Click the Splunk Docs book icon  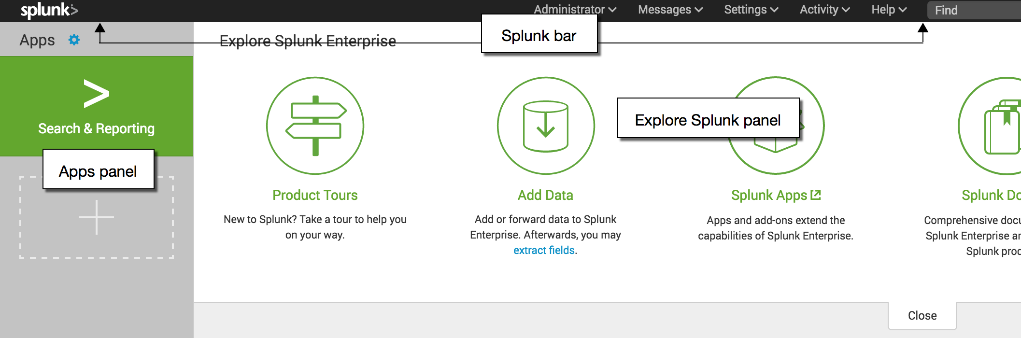(x=990, y=126)
